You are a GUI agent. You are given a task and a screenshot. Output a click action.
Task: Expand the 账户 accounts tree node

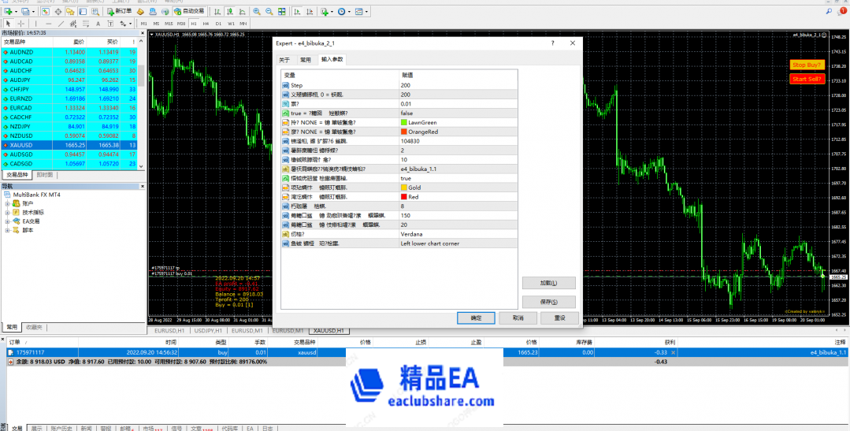coord(7,203)
